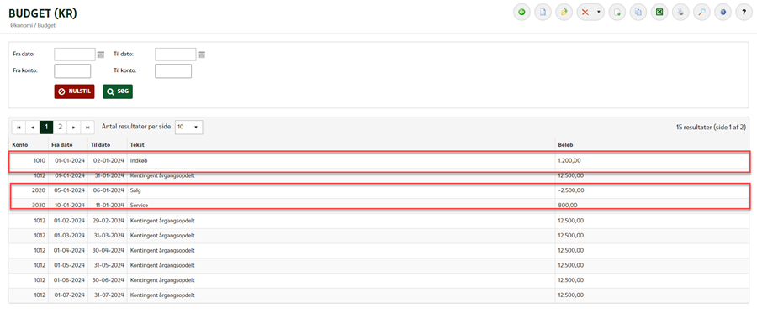The width and height of the screenshot is (757, 318).
Task: Go to page 2 of results
Action: (60, 127)
